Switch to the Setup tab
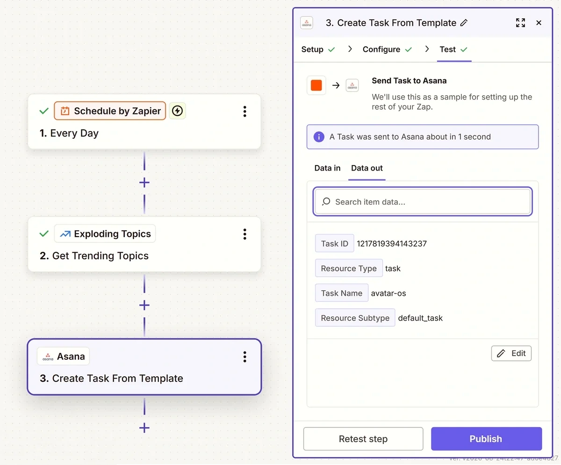Image resolution: width=561 pixels, height=465 pixels. [318, 50]
